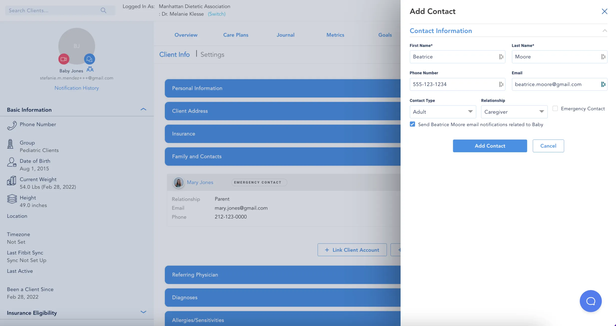
Task: Click the Phone Number input field
Action: click(457, 84)
